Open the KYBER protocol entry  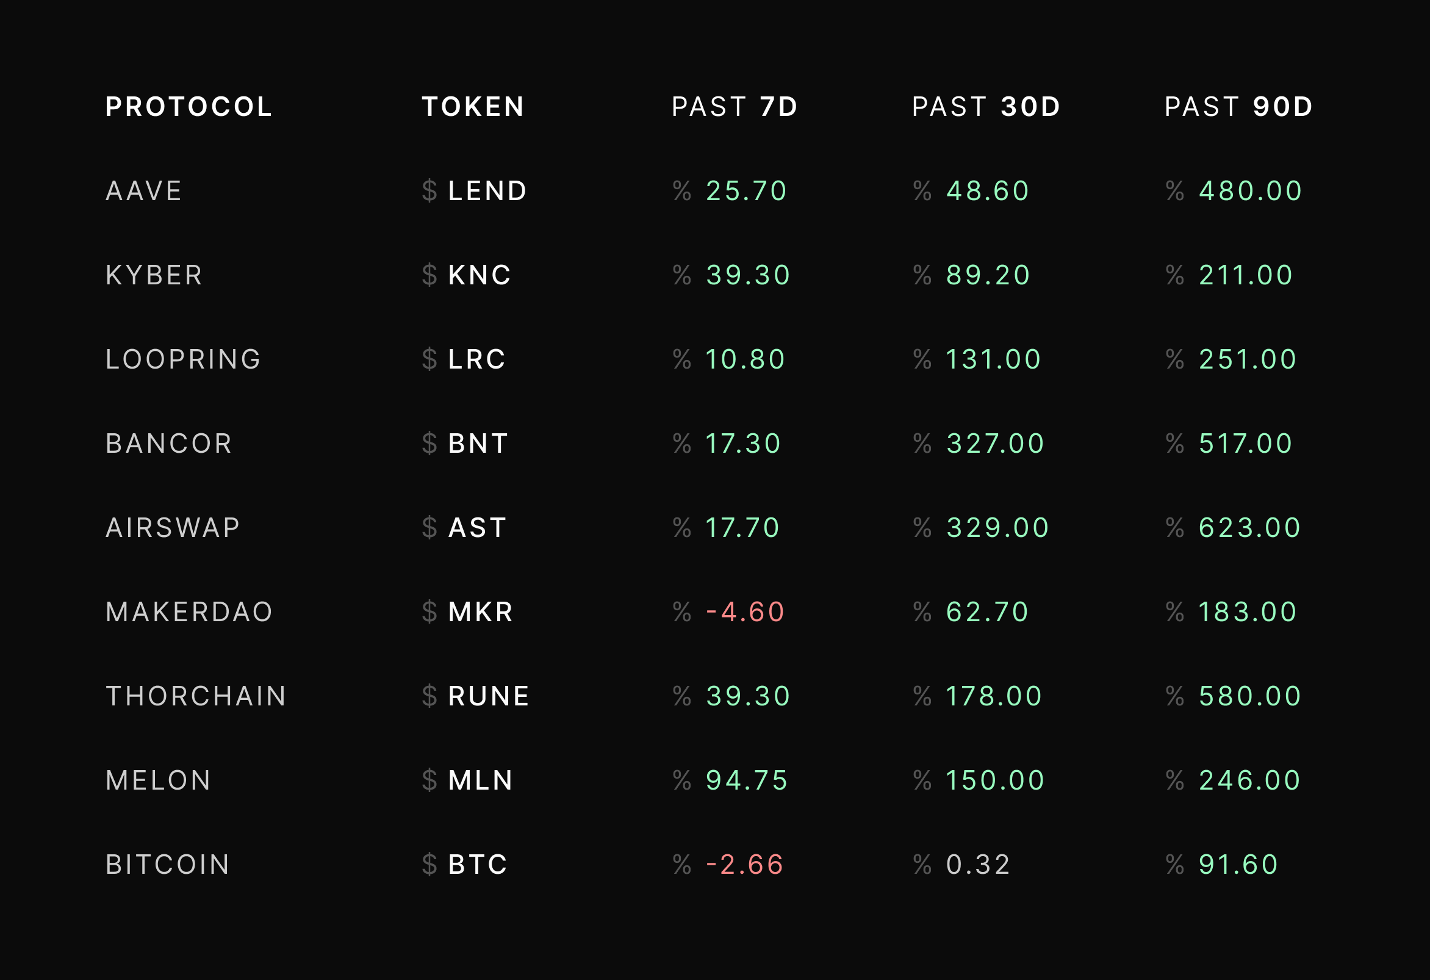click(x=154, y=275)
